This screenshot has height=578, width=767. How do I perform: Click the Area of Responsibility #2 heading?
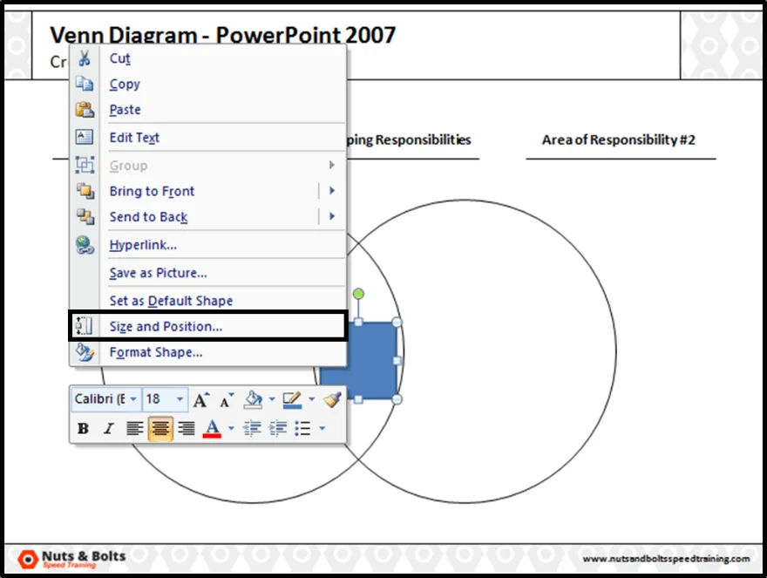click(618, 139)
